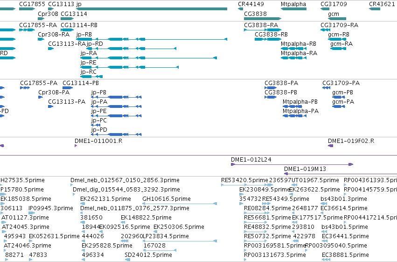This screenshot has height=262, width=397.
Task: Click the CG13113-RA transcript label
Action: tap(67, 44)
